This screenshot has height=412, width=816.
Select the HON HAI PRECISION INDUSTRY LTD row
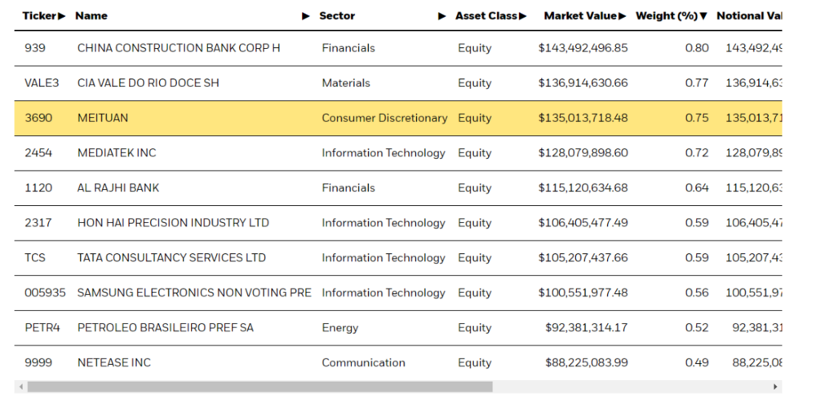(398, 223)
